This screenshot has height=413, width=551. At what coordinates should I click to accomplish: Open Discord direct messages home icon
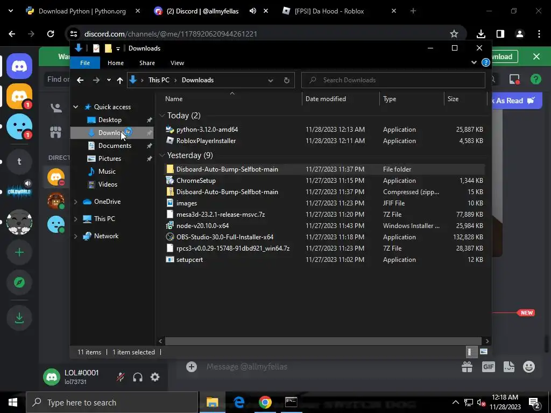[x=19, y=66]
